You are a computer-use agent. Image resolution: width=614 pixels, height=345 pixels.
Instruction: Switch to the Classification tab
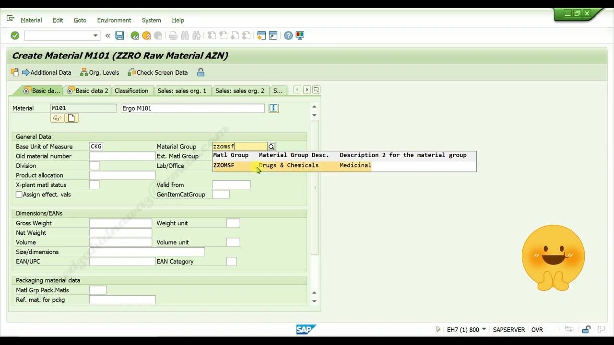tap(131, 91)
